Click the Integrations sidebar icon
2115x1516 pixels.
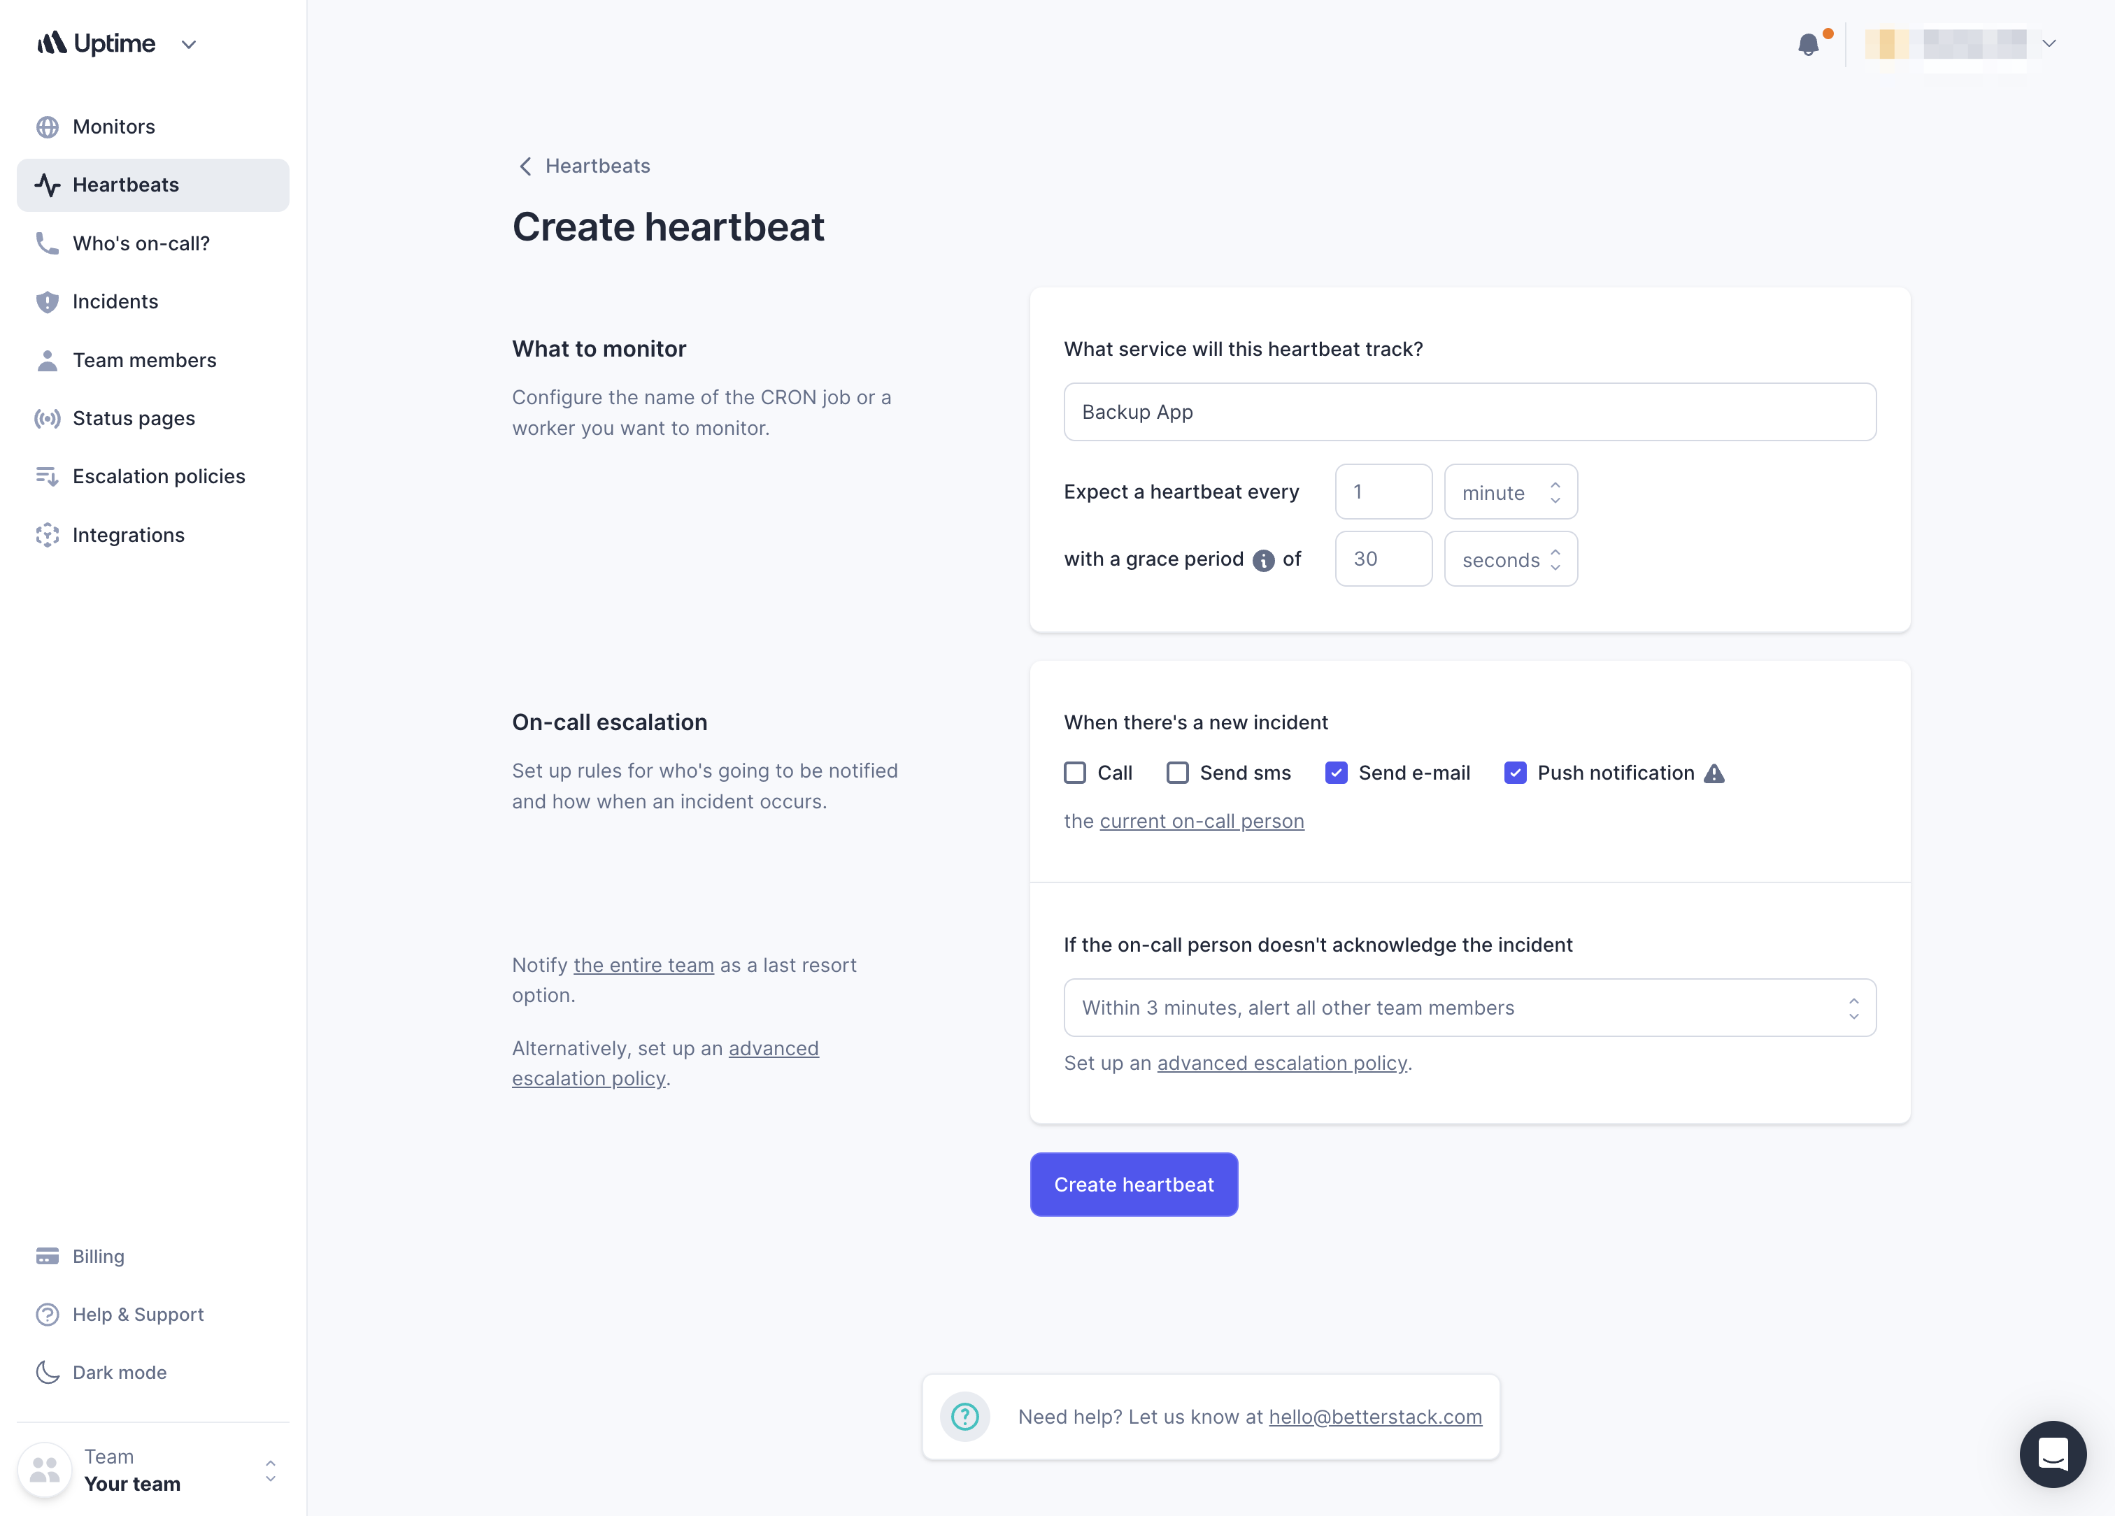46,535
